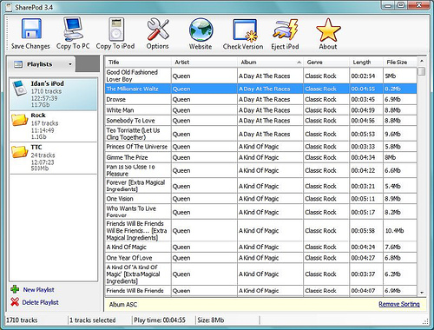Viewport: 434px width, 330px height.
Task: Select the TTC playlist folder icon
Action: tap(20, 152)
